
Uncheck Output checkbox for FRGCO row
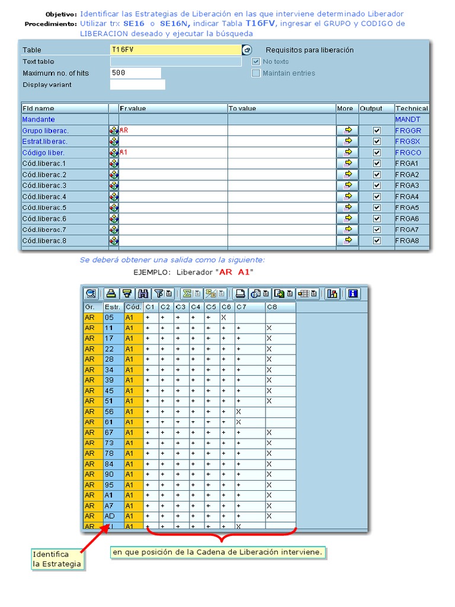click(x=376, y=152)
